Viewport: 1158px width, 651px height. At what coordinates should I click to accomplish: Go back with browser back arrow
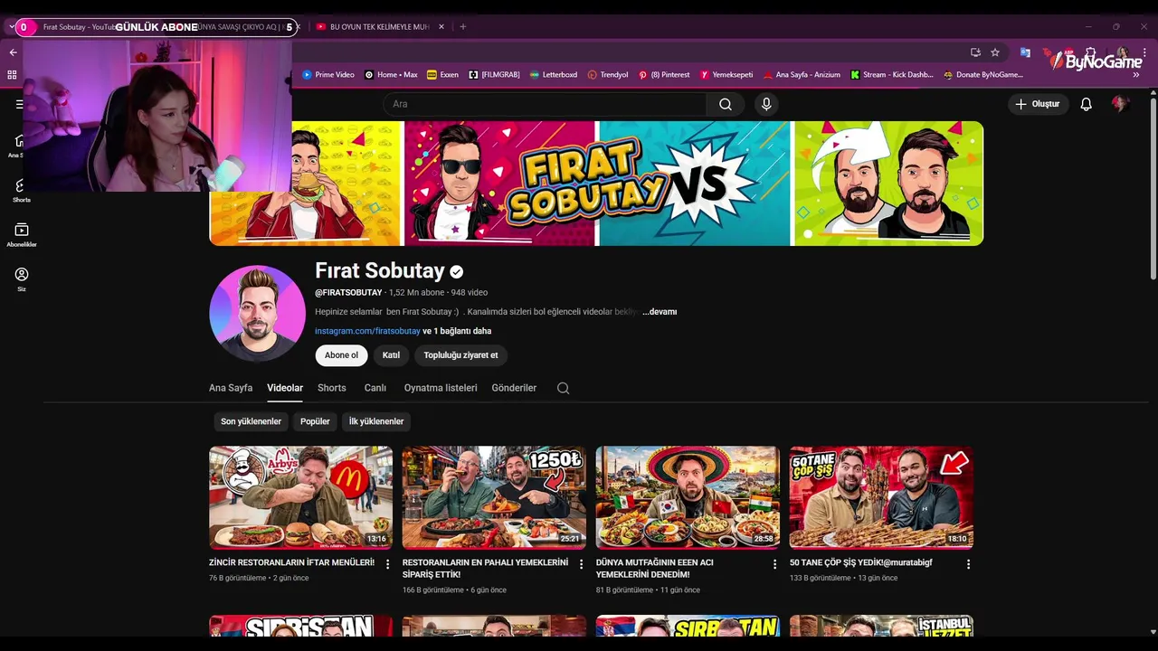(x=13, y=52)
